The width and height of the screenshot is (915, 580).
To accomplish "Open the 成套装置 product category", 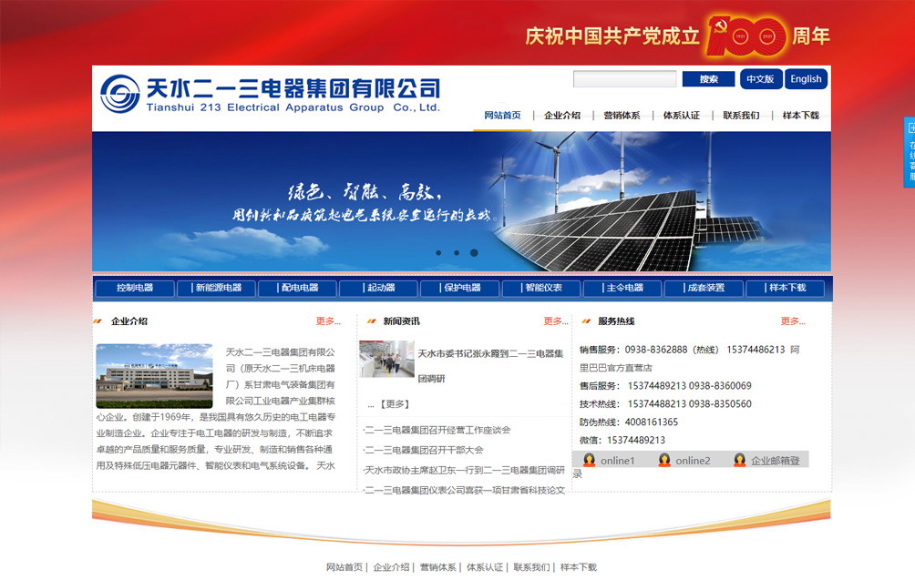I will (x=704, y=288).
